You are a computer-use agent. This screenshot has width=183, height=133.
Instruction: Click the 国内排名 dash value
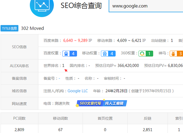[x=89, y=66]
